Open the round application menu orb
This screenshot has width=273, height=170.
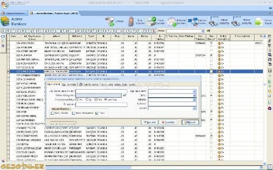coord(5,5)
